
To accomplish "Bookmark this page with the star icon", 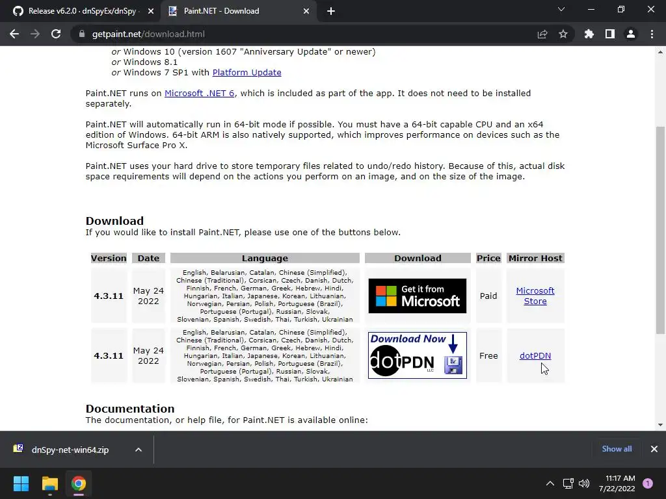I will pyautogui.click(x=563, y=34).
